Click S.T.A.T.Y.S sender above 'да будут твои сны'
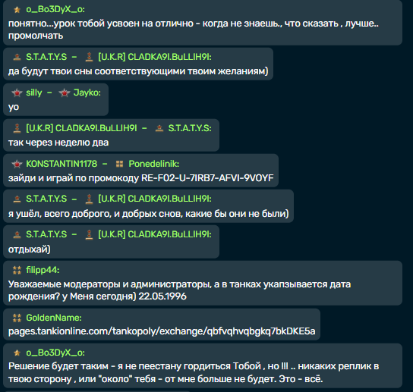The image size is (413, 392). 46,57
